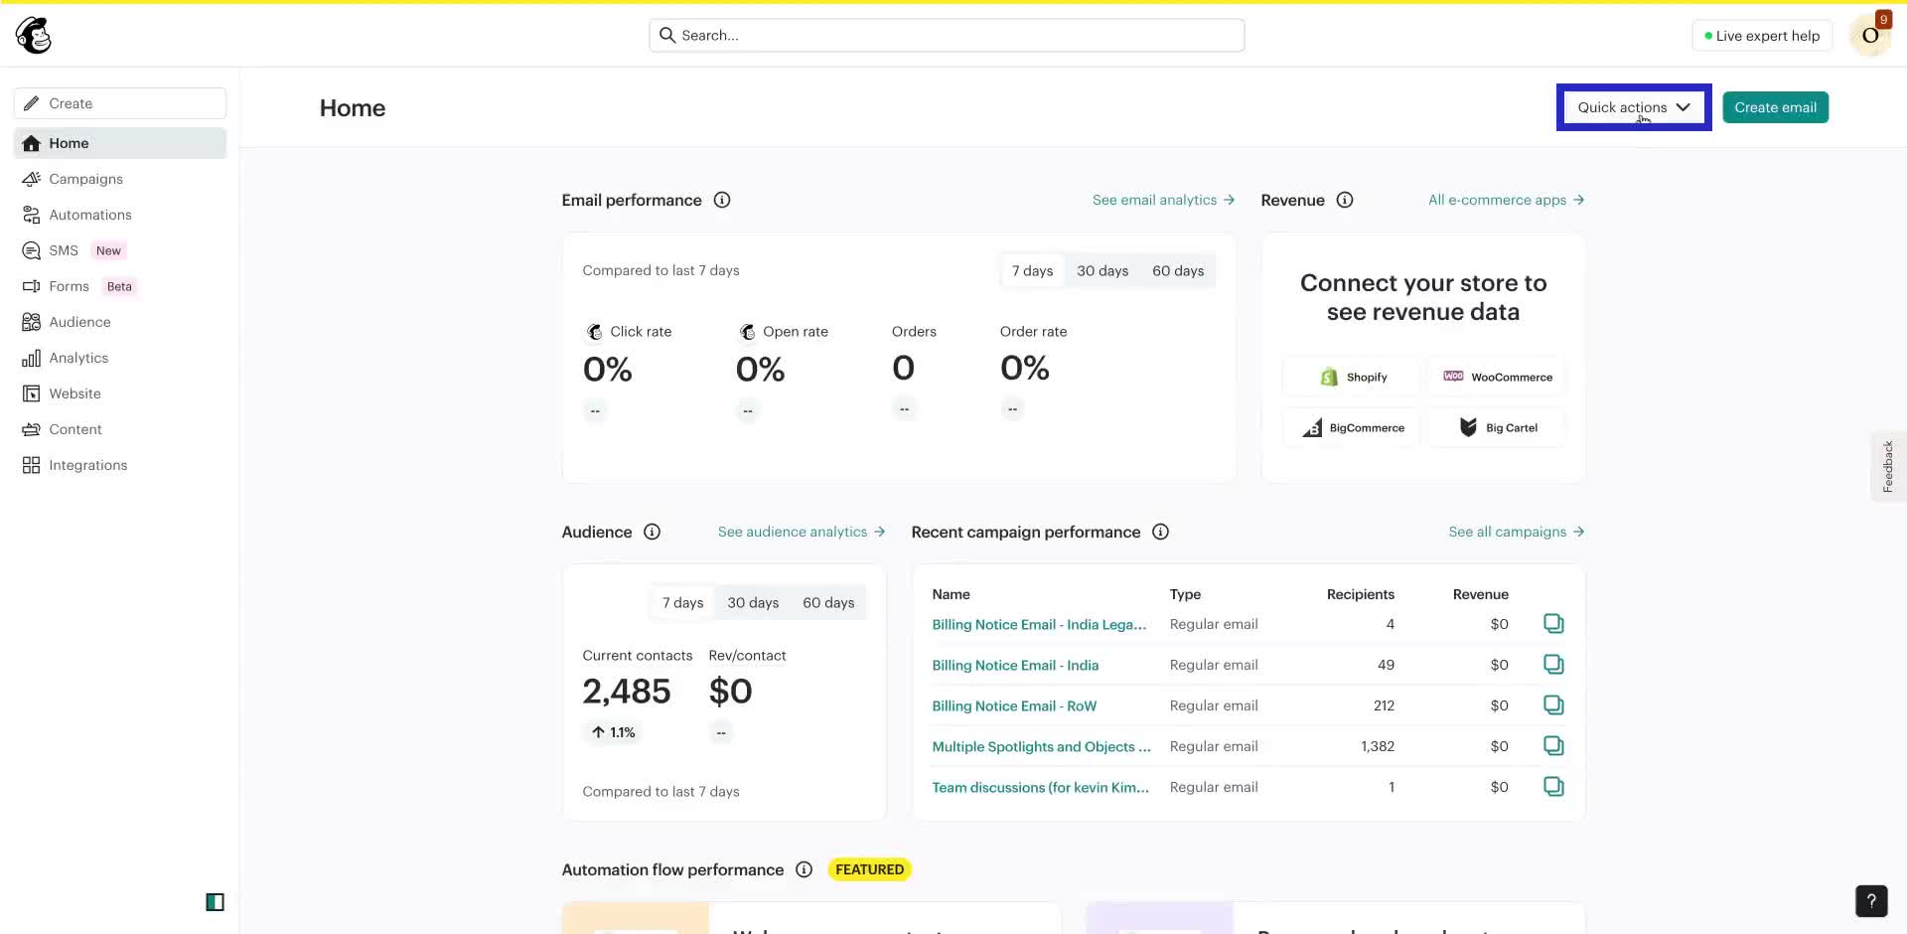Open Automations from the sidebar
This screenshot has height=934, width=1907.
point(32,215)
